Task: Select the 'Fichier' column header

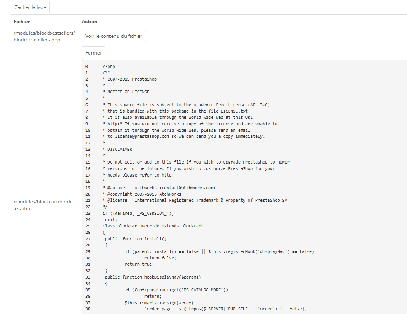Action: 22,22
